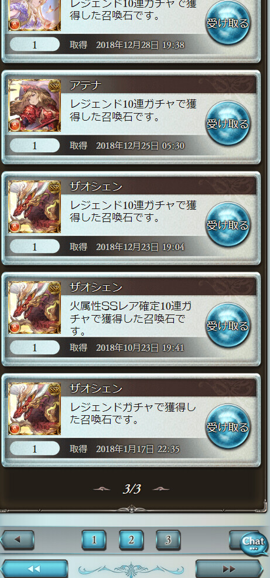Open the Athena summon thumbnail
This screenshot has height=578, width=270.
pos(35,105)
